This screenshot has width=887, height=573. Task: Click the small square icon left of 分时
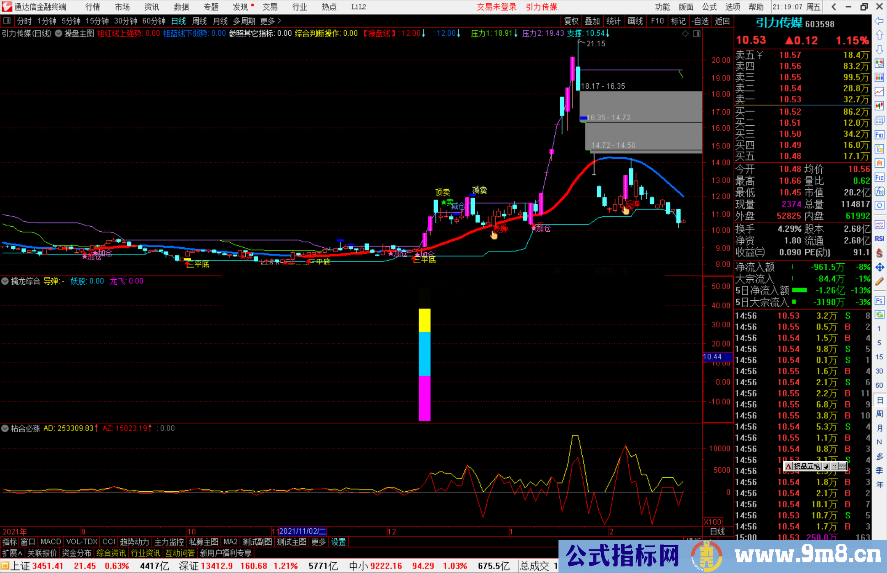point(7,21)
